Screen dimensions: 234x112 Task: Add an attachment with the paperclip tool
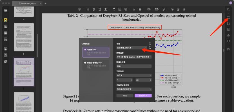click(x=164, y=10)
